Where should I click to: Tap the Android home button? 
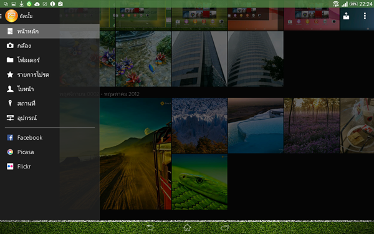(187, 227)
